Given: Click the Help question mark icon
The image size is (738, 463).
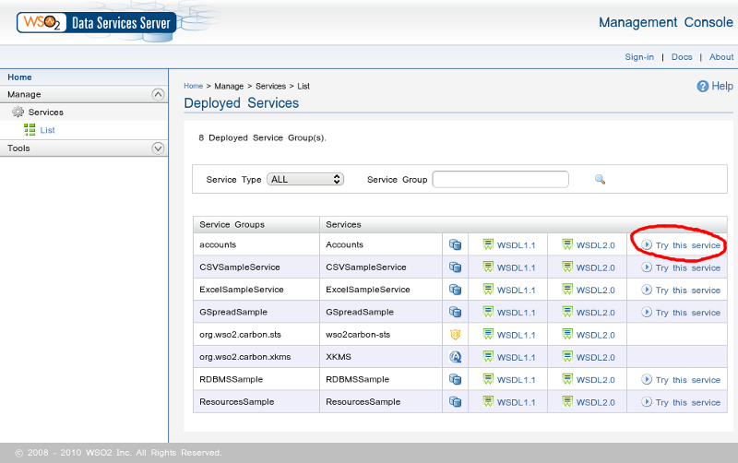Looking at the screenshot, I should (703, 86).
